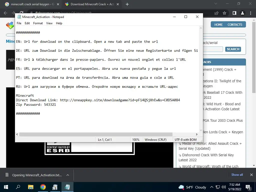Open File Explorer from taskbar

30,187
